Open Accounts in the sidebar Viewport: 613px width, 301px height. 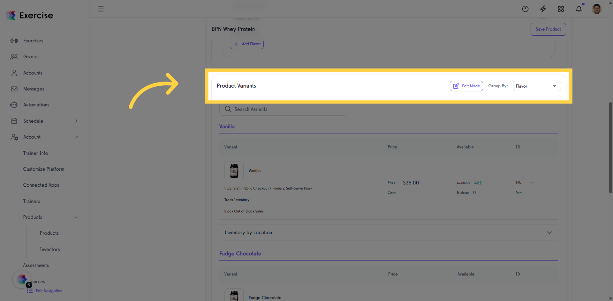(x=33, y=73)
